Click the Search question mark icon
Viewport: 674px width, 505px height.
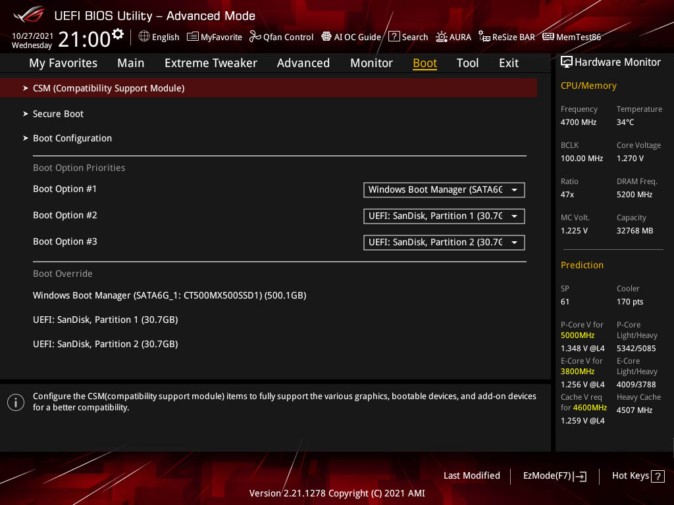pos(394,37)
